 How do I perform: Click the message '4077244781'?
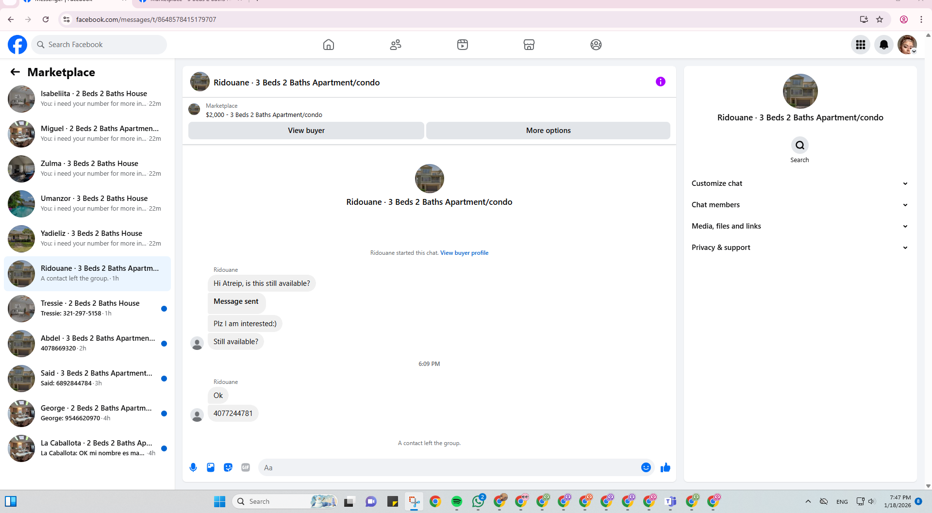233,414
